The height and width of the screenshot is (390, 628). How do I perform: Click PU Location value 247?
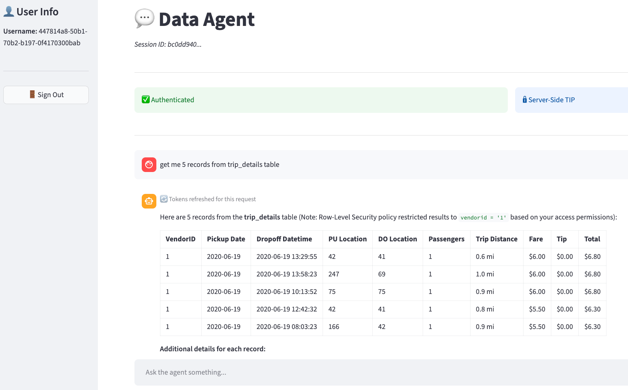(x=334, y=274)
